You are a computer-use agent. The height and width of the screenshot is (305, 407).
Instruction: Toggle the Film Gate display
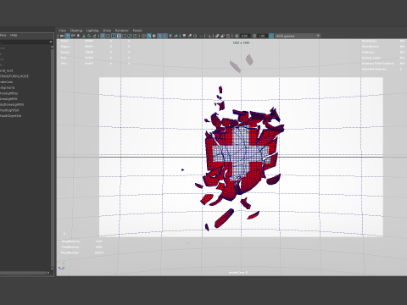click(108, 36)
